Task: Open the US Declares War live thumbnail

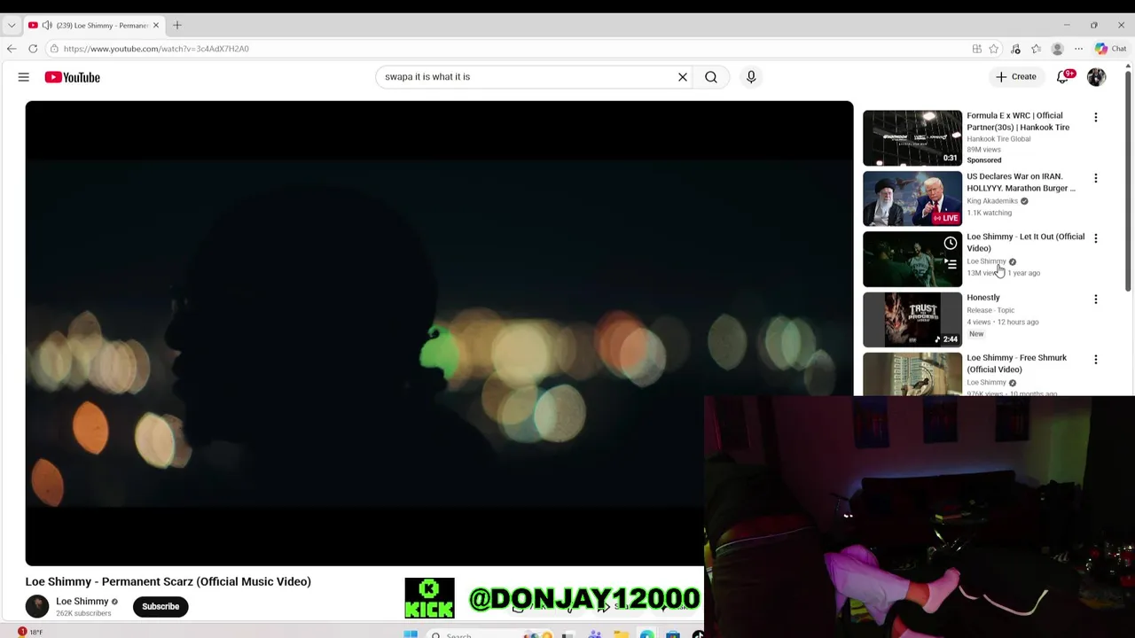Action: 912,198
